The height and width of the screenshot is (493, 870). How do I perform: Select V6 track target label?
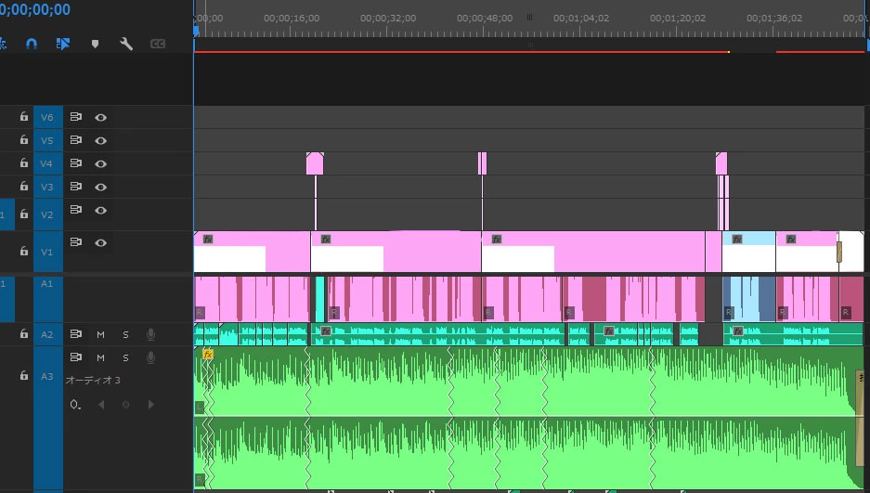click(x=47, y=117)
